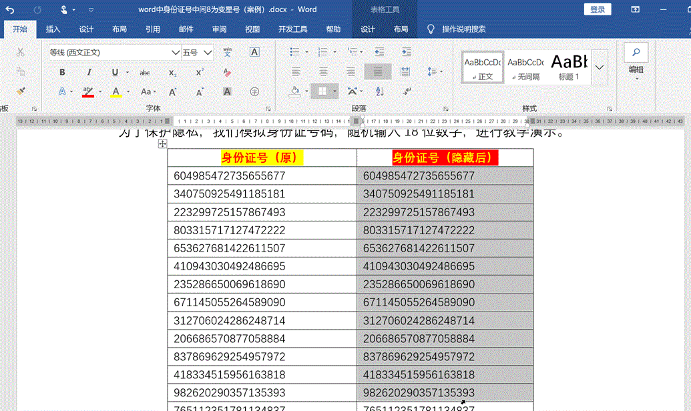Image resolution: width=691 pixels, height=411 pixels.
Task: Toggle Bold formatting
Action: pos(62,72)
